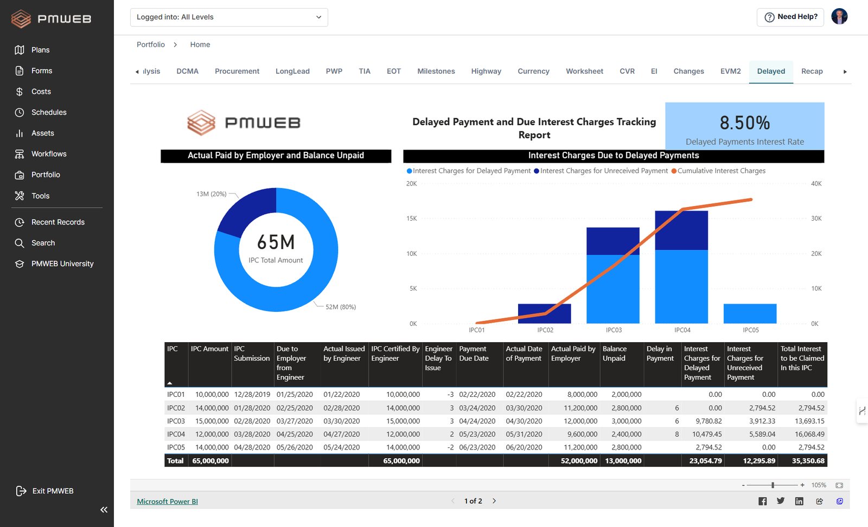The width and height of the screenshot is (868, 527).
Task: Click the PMWEB logo in sidebar
Action: (51, 19)
